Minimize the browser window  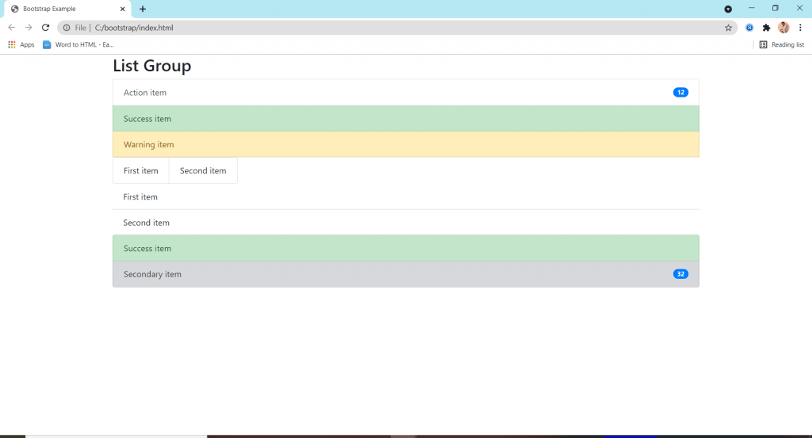pos(752,8)
